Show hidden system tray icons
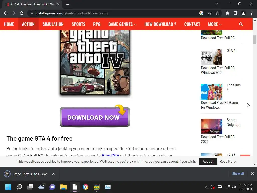Screen dimensions: 257x193 (207, 187)
